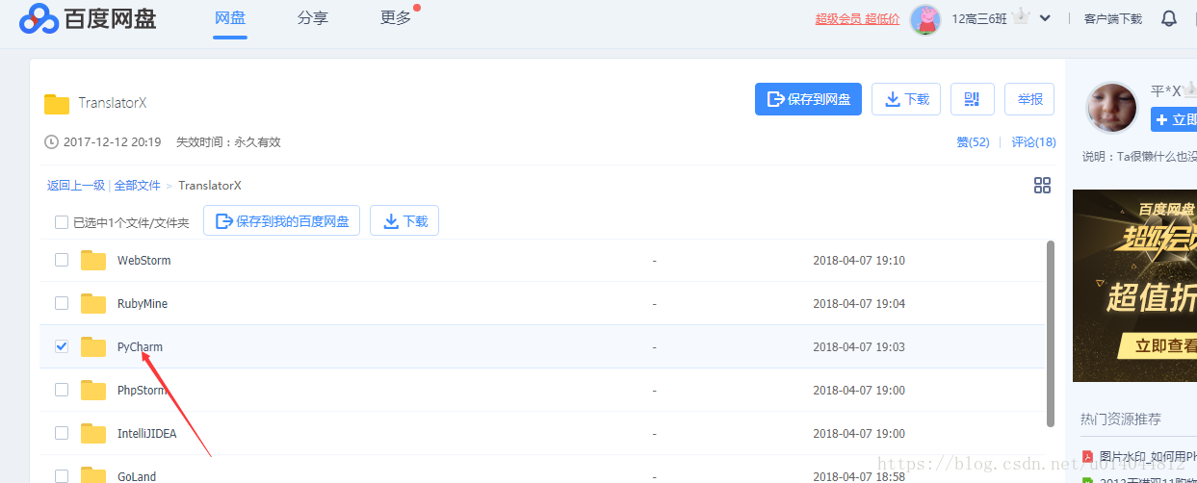
Task: Open the 网盘 tab
Action: click(230, 18)
